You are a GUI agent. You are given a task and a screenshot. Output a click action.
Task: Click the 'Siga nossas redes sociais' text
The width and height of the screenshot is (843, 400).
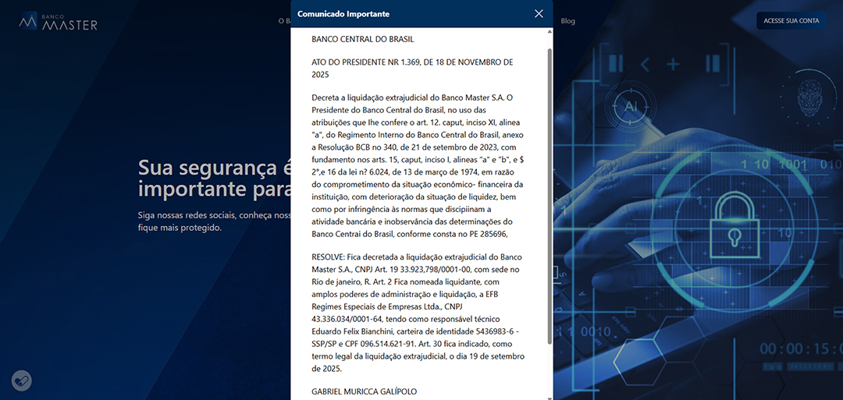coord(214,221)
